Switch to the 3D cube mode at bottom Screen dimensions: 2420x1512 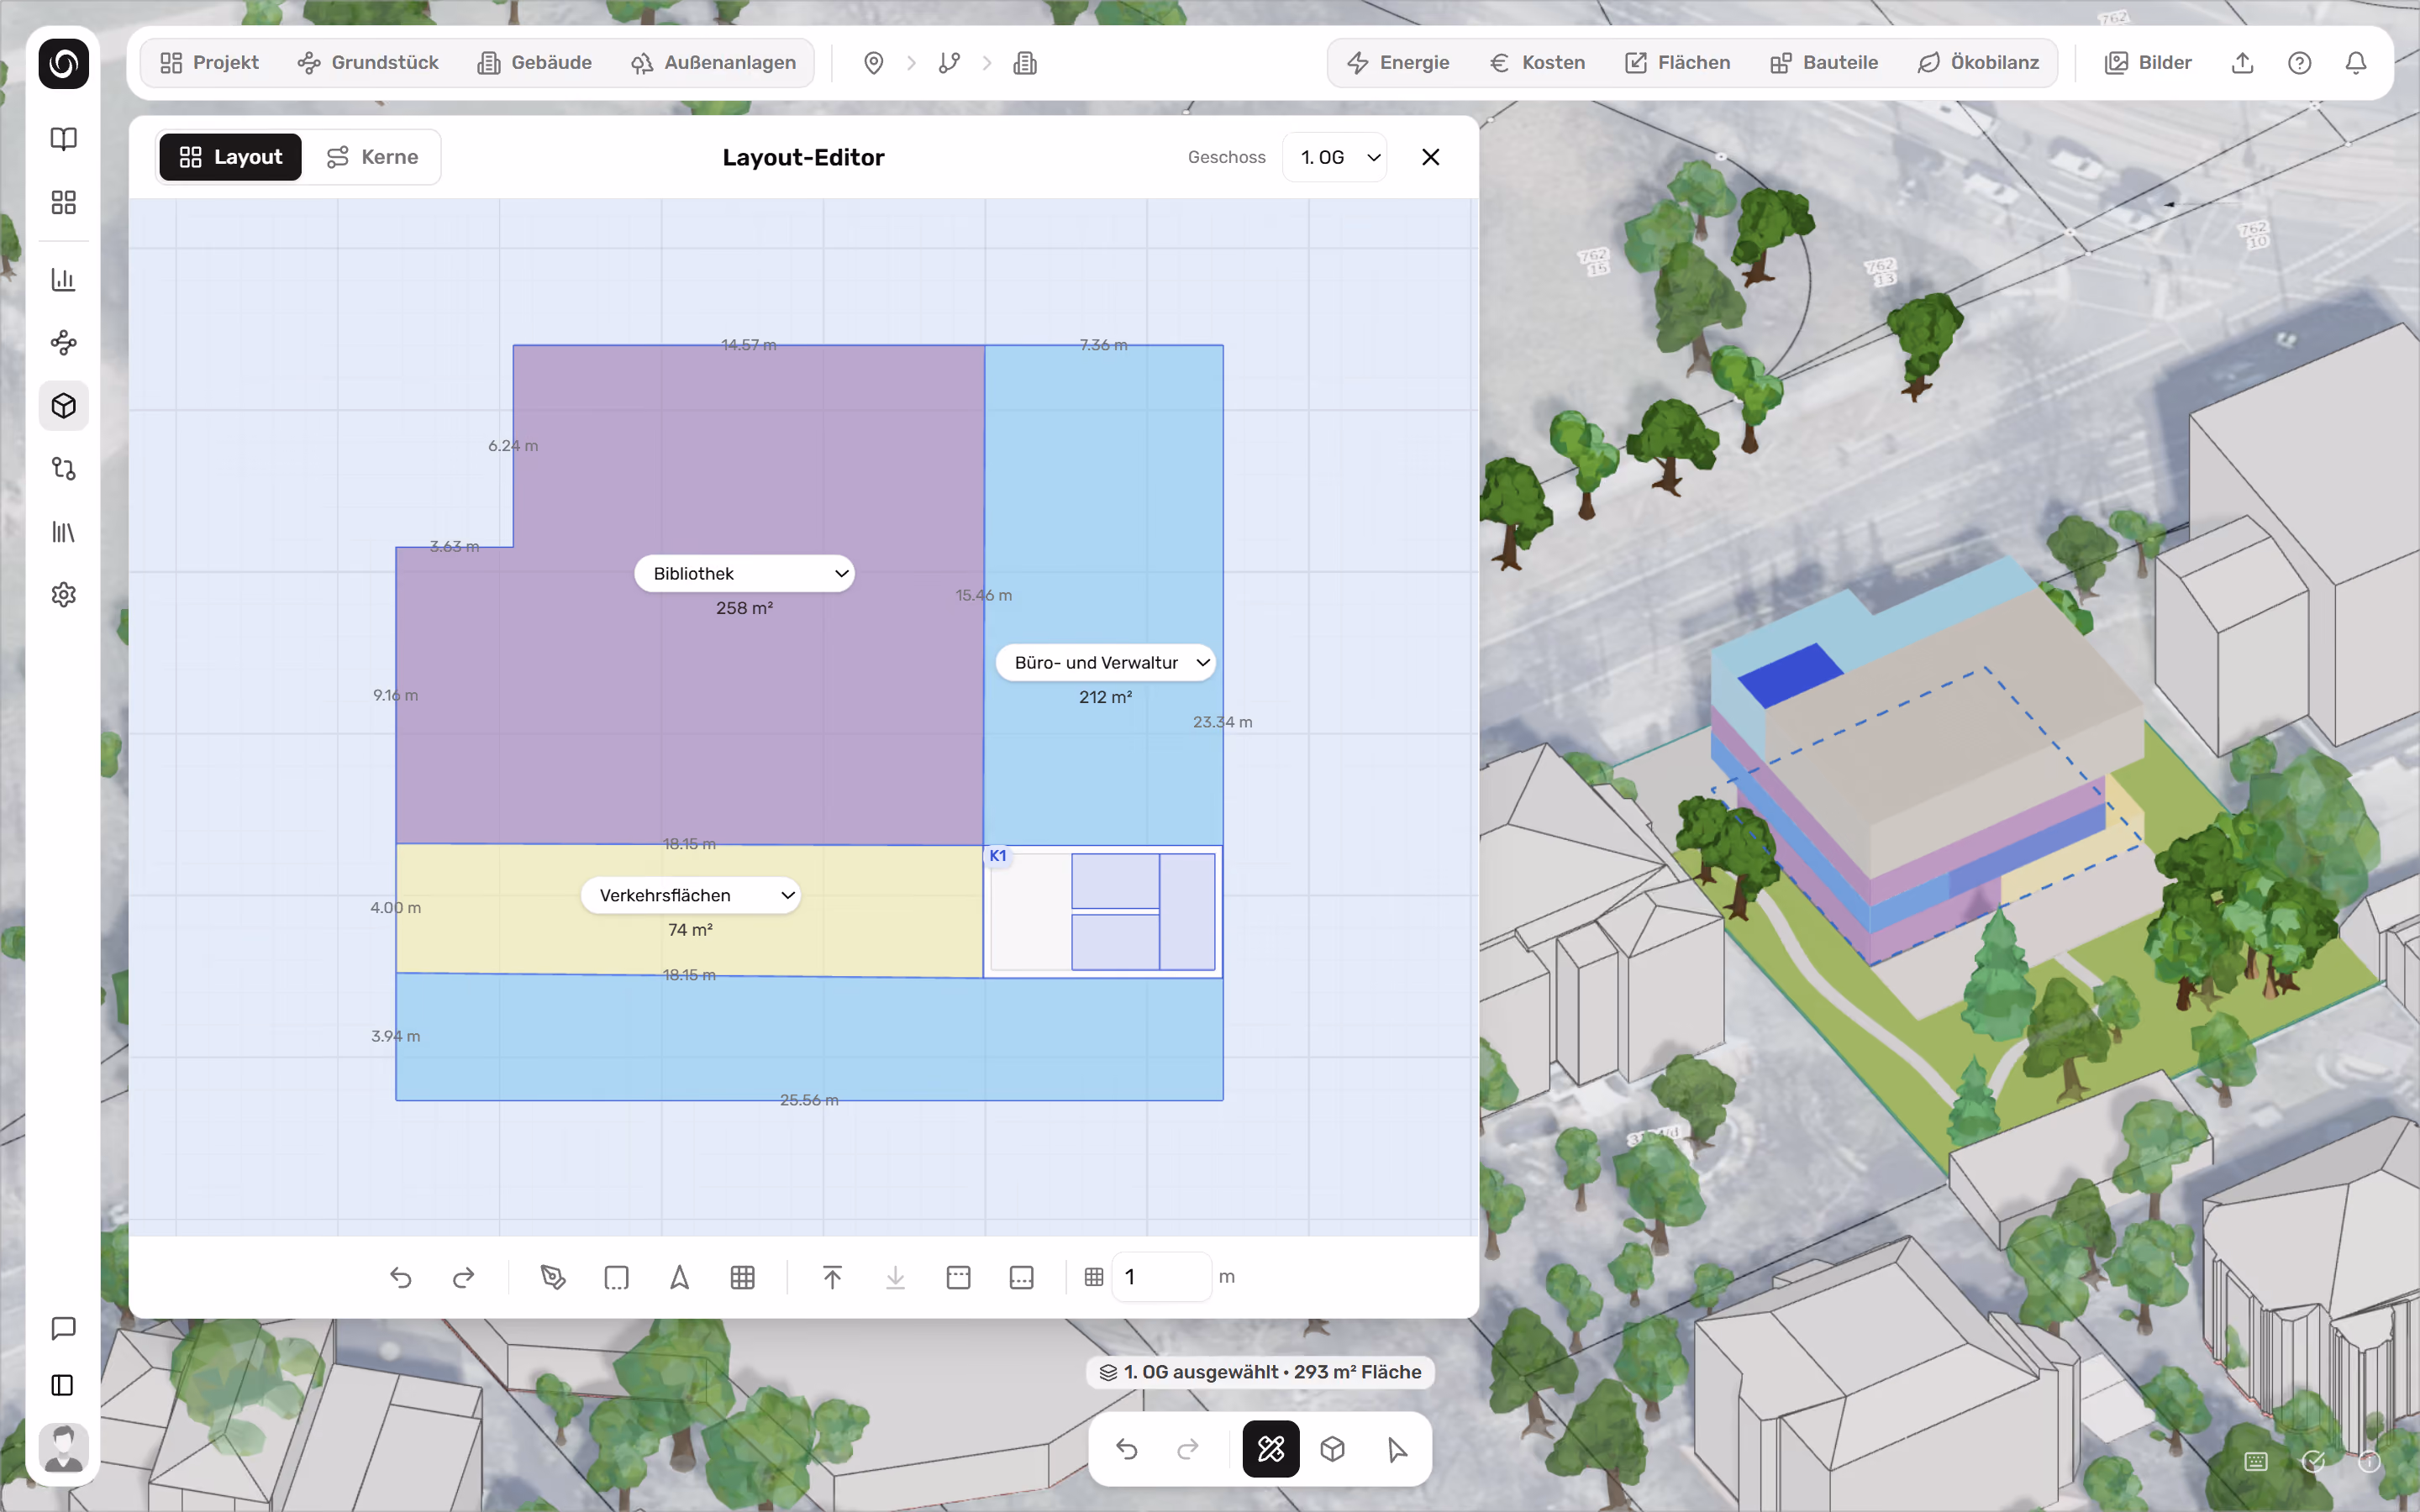coord(1332,1449)
